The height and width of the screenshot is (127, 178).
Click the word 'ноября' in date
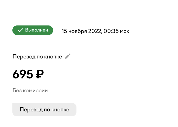78,31
